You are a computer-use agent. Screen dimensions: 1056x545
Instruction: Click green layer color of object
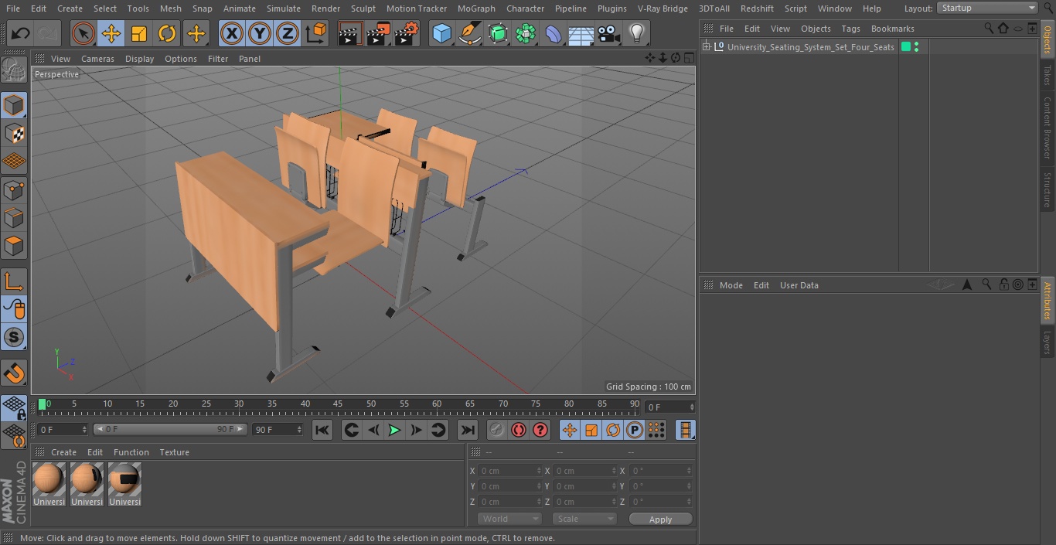(x=905, y=47)
